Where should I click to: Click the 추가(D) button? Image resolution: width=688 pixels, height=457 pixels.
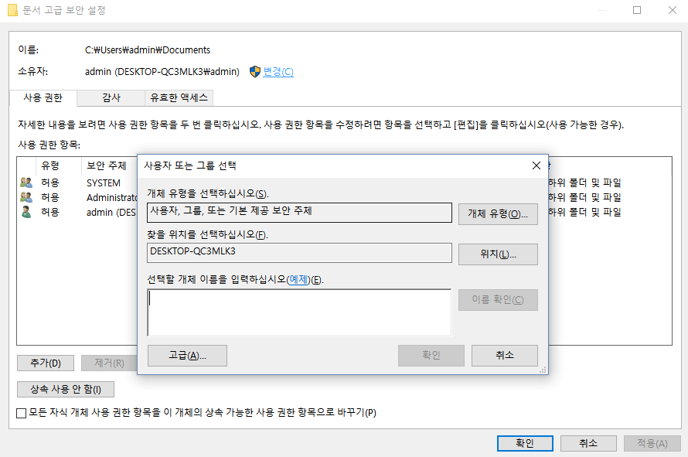point(44,363)
